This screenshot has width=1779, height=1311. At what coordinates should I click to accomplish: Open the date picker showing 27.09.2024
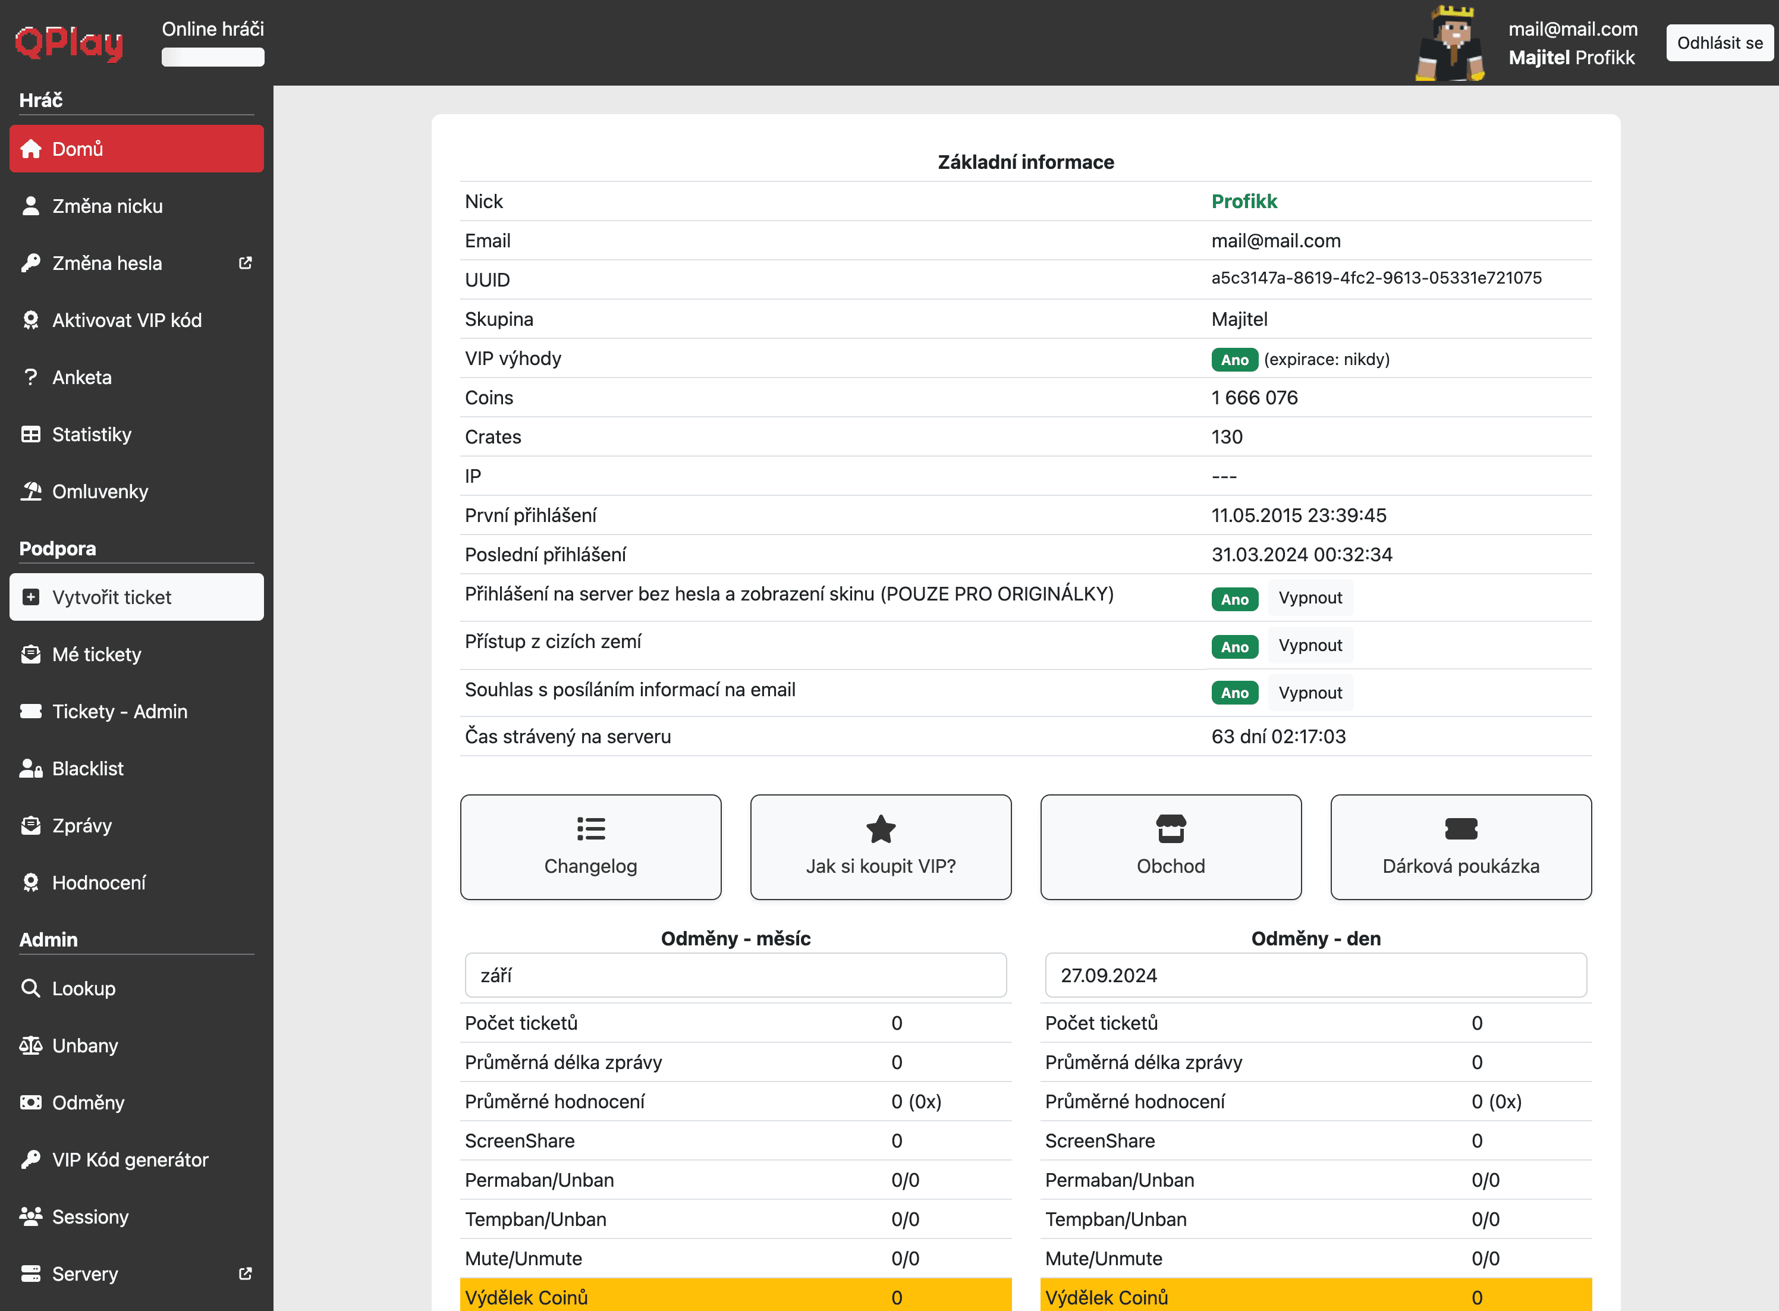1316,974
